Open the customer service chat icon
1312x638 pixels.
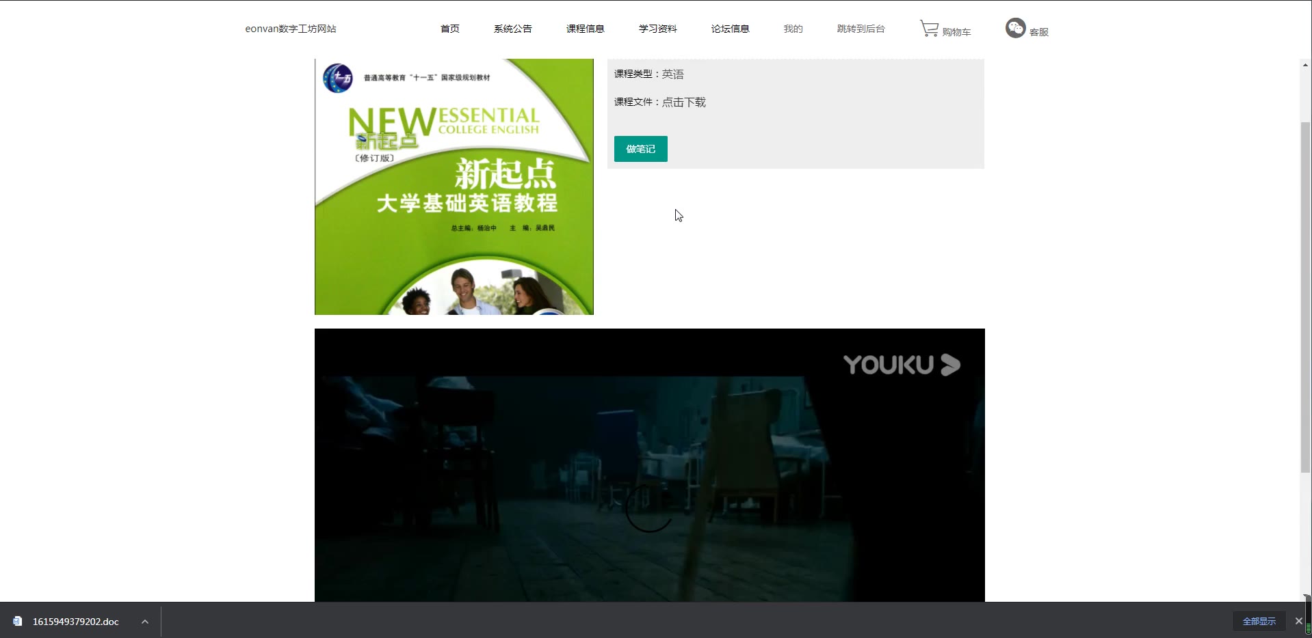(1015, 28)
